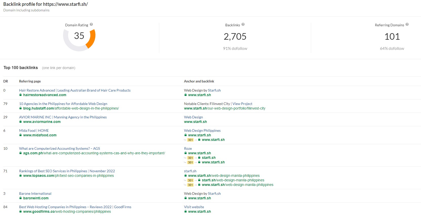
Task: Click the Domain Rating help icon
Action: pos(91,25)
